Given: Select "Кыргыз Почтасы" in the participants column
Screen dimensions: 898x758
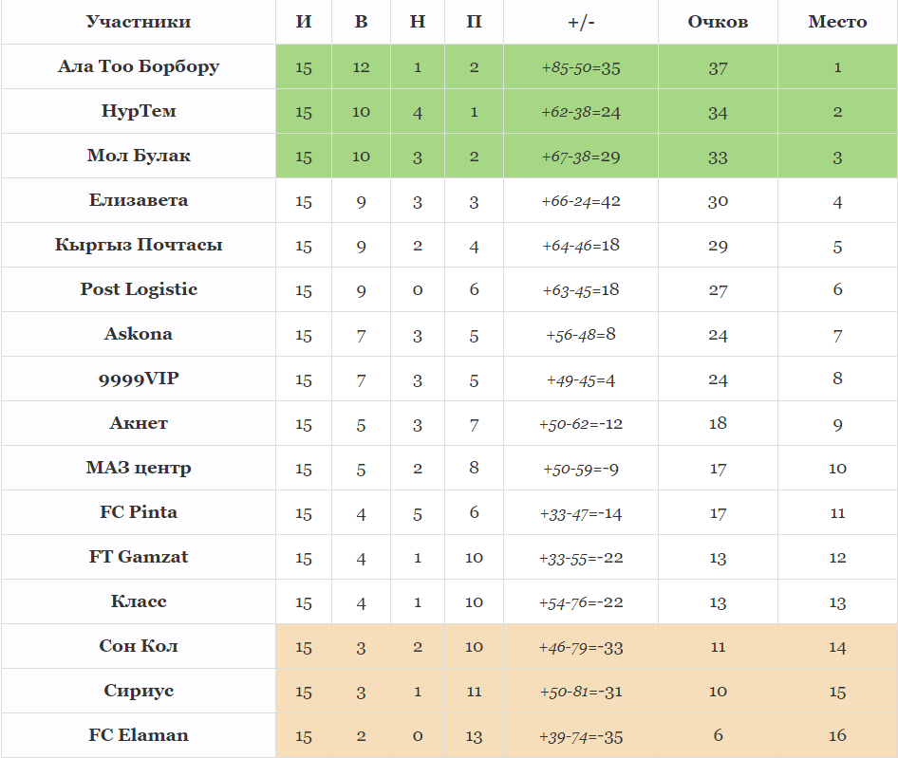Looking at the screenshot, I should [139, 245].
